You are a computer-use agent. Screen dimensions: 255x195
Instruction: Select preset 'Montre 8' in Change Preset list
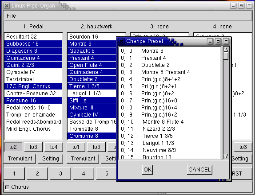click(x=170, y=51)
